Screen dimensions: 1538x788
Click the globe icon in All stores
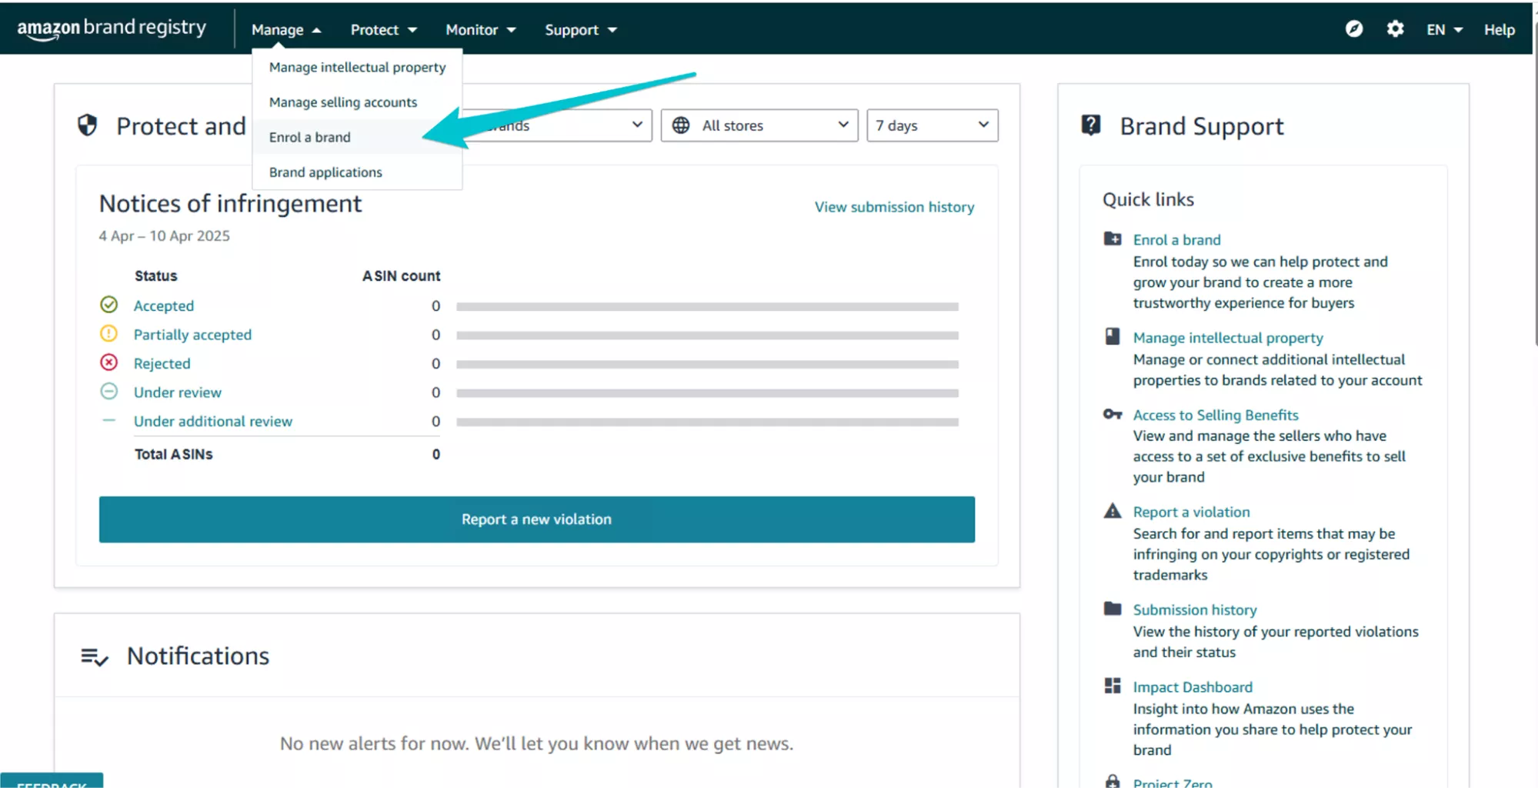tap(681, 125)
